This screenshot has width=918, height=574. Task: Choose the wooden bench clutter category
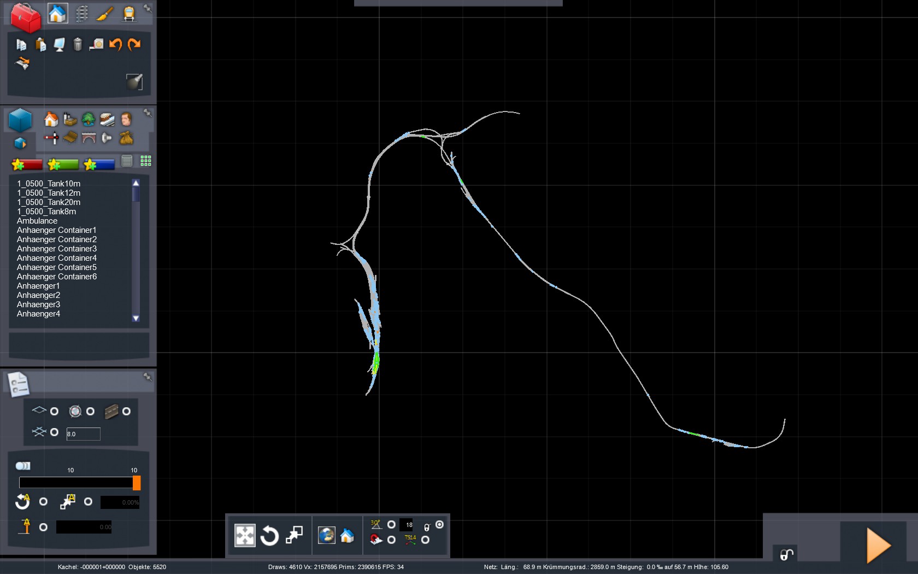pyautogui.click(x=70, y=138)
